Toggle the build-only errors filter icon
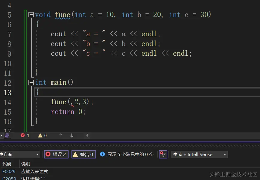The image size is (260, 180). click(163, 155)
